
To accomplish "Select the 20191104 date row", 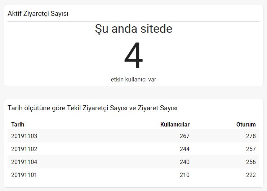I will [x=133, y=162].
